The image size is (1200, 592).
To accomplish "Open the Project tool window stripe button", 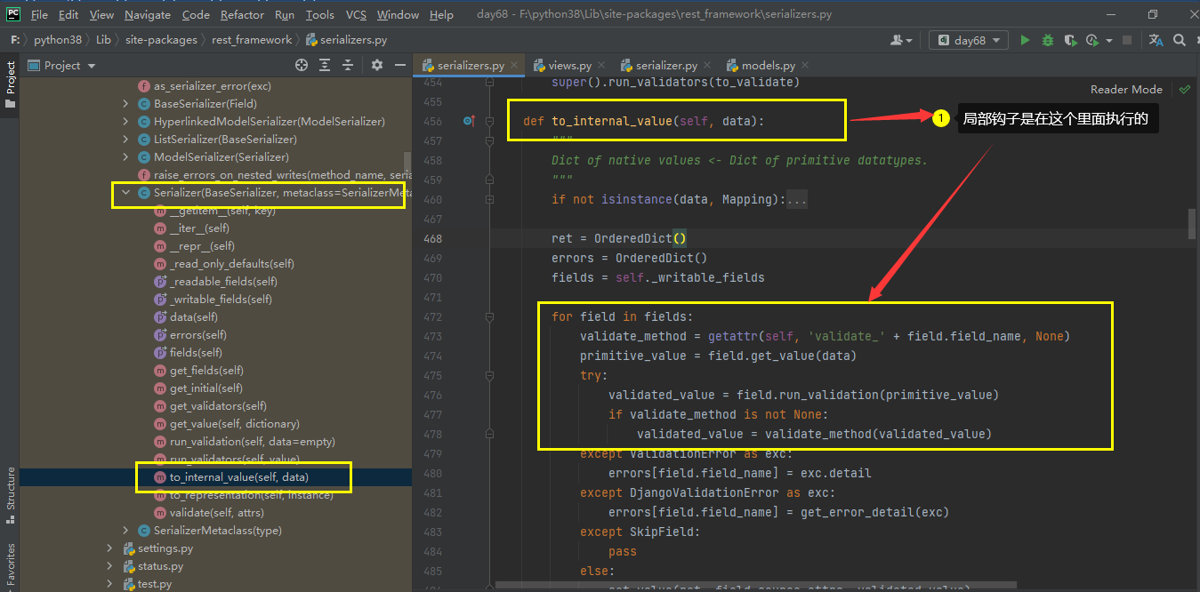I will point(10,85).
